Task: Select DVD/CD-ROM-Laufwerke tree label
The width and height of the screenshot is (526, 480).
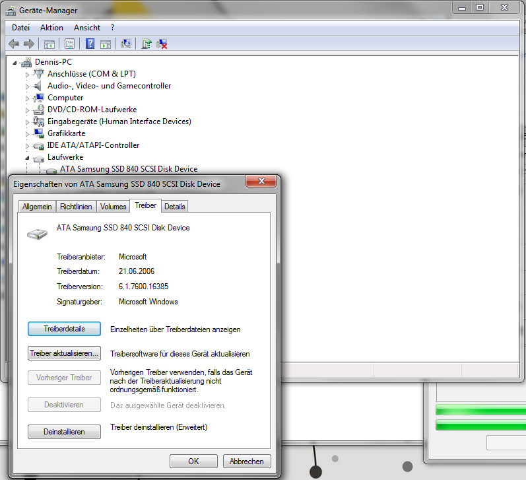Action: pos(92,110)
